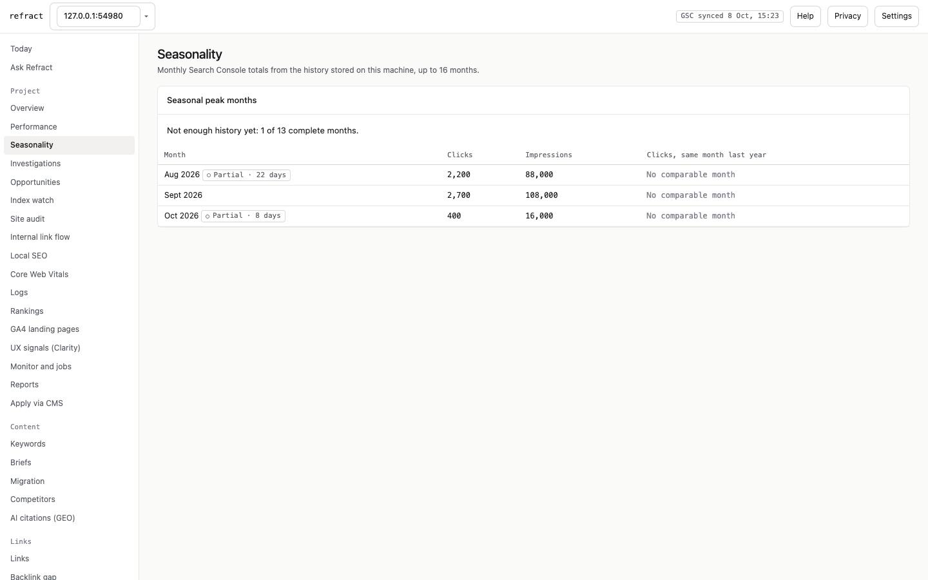
Task: Open Investigations
Action: click(x=69, y=164)
